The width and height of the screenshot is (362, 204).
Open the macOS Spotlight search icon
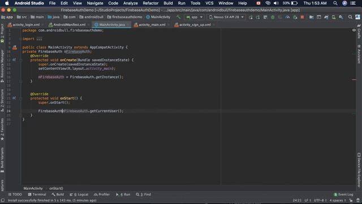pos(335,3)
